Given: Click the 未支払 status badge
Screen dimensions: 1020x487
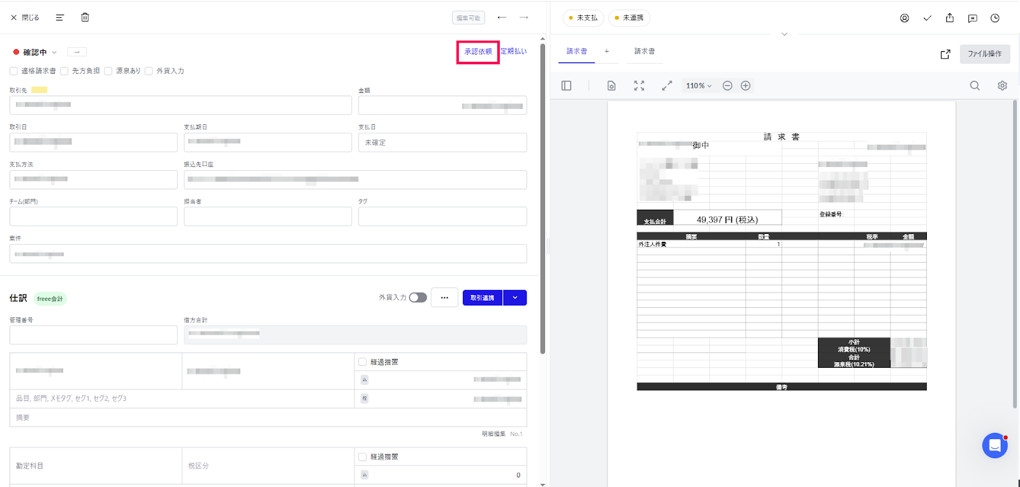Looking at the screenshot, I should pyautogui.click(x=583, y=18).
